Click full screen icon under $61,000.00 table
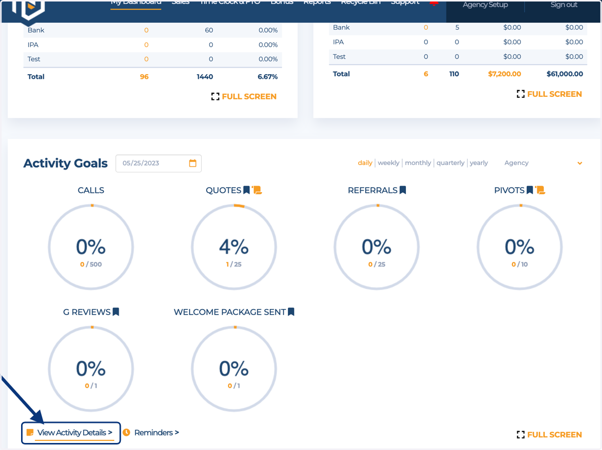602x450 pixels. 521,94
